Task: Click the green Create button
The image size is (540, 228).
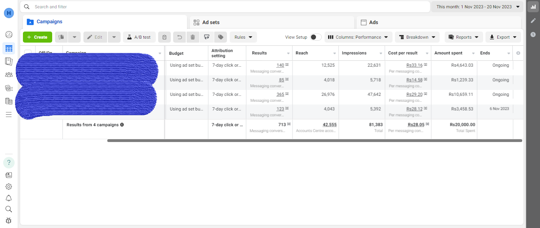Action: (x=38, y=37)
